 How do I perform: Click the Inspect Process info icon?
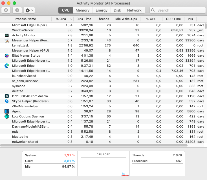(17, 10)
